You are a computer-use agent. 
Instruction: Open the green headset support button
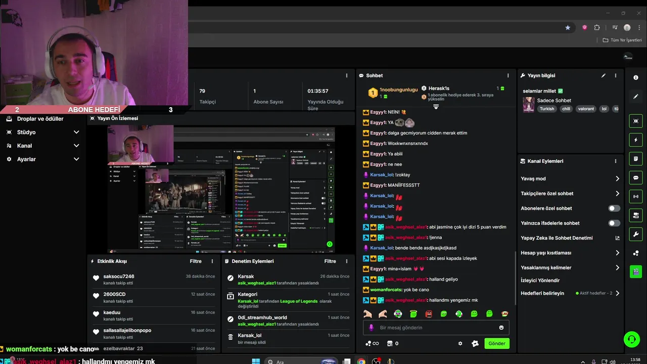click(632, 339)
